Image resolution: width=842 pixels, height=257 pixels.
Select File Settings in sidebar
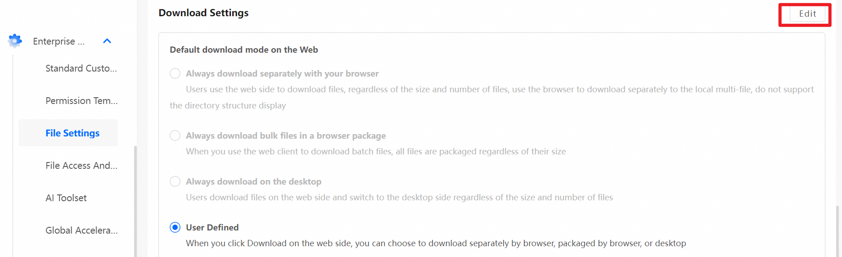tap(72, 133)
